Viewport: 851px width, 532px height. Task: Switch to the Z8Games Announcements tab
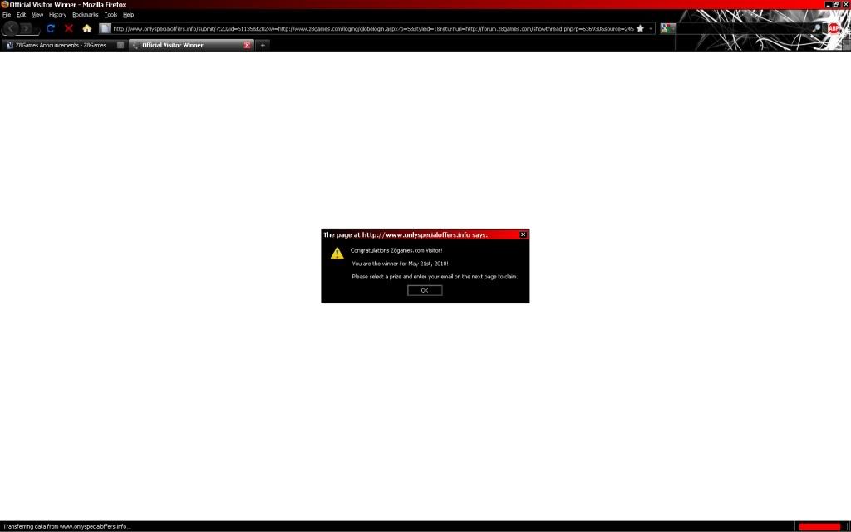click(x=60, y=45)
